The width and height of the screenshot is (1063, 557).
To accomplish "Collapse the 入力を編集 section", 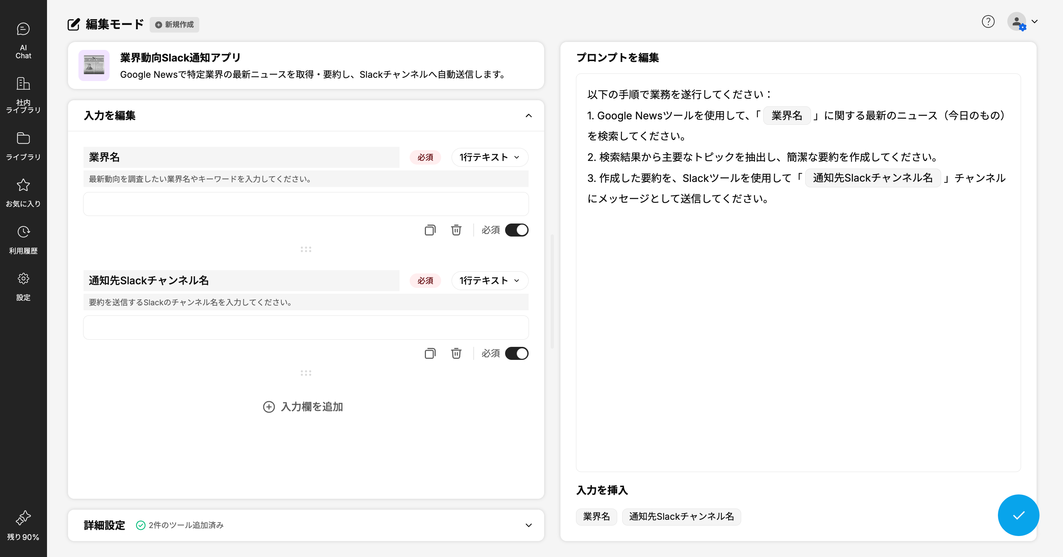I will pyautogui.click(x=528, y=116).
